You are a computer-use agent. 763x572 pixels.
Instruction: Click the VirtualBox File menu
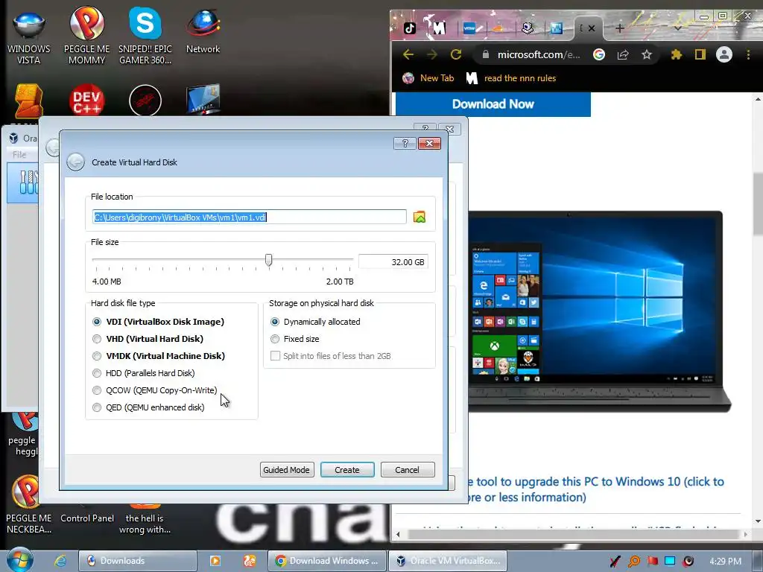[19, 155]
